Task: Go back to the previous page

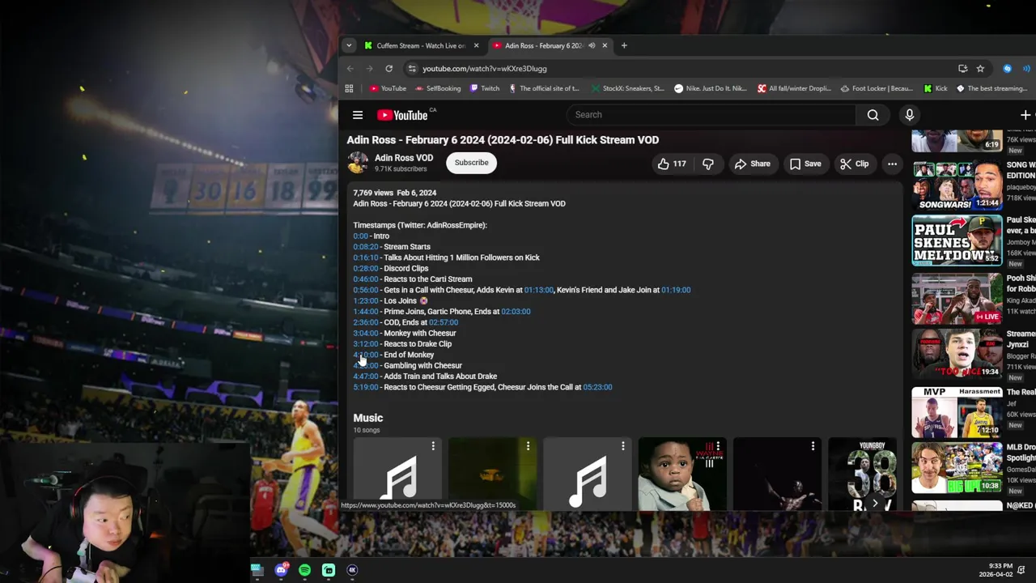Action: [x=350, y=69]
